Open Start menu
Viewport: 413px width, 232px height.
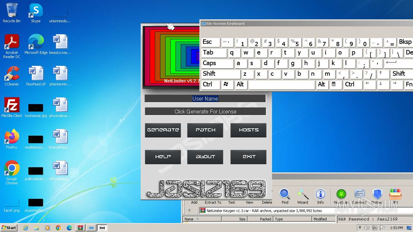pyautogui.click(x=9, y=228)
